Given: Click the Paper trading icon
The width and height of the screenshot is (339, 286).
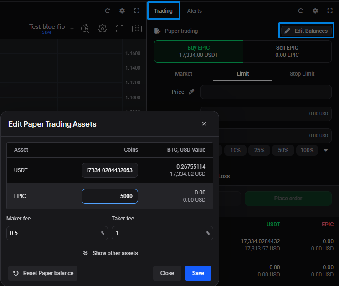Looking at the screenshot, I should [x=157, y=31].
